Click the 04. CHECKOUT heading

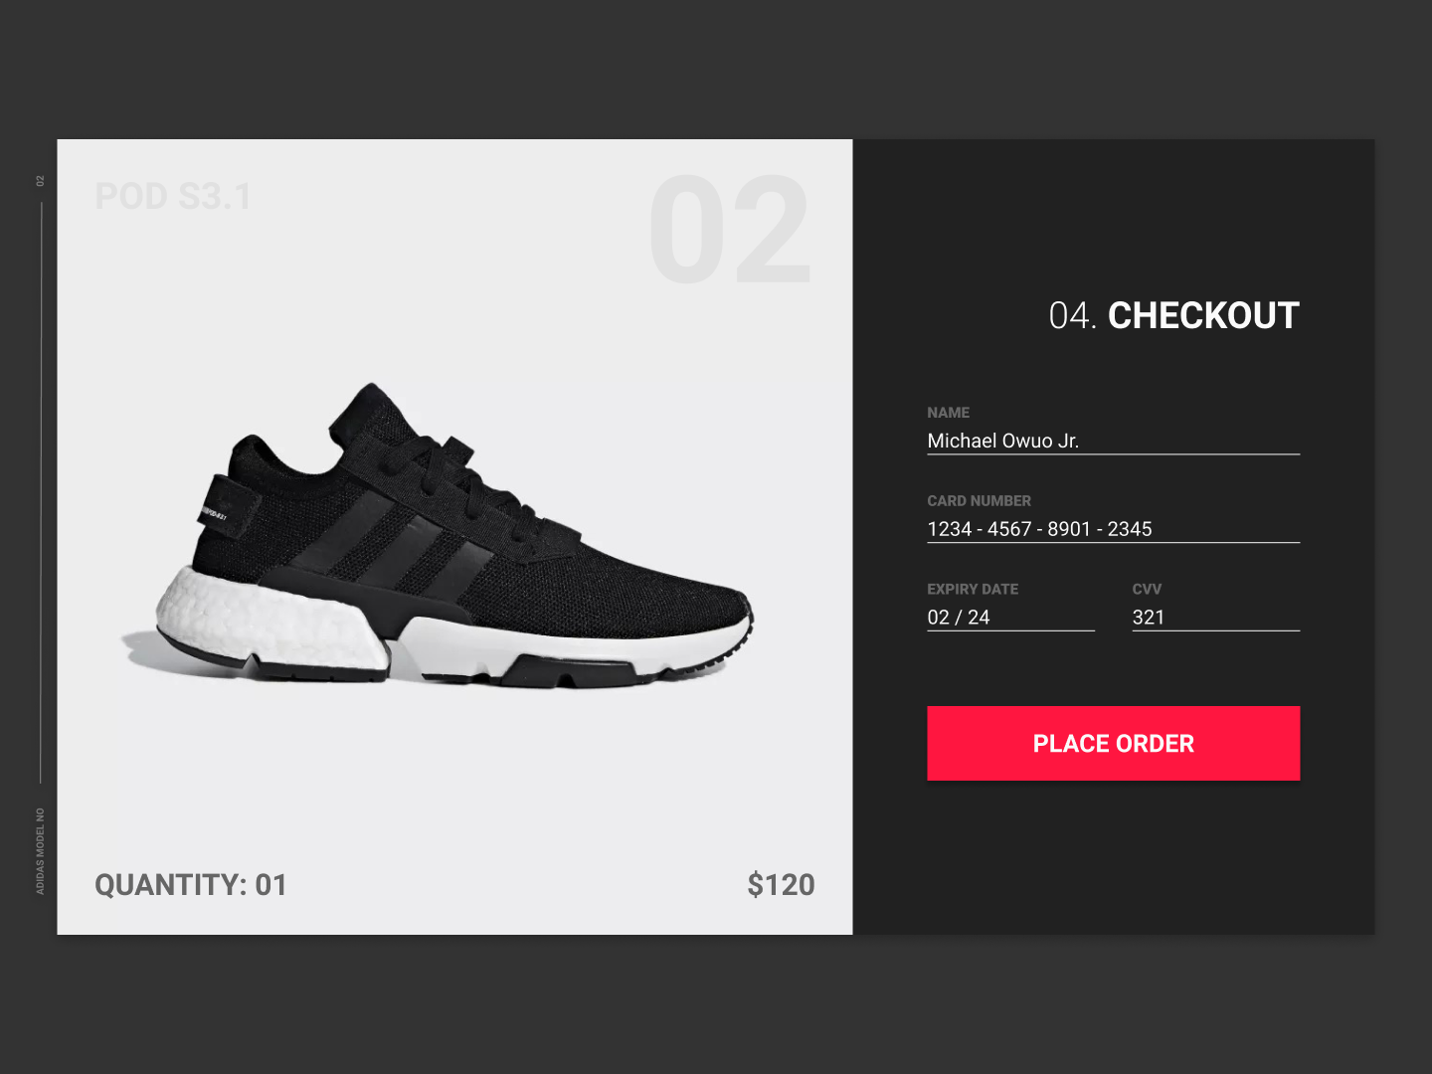(1173, 315)
